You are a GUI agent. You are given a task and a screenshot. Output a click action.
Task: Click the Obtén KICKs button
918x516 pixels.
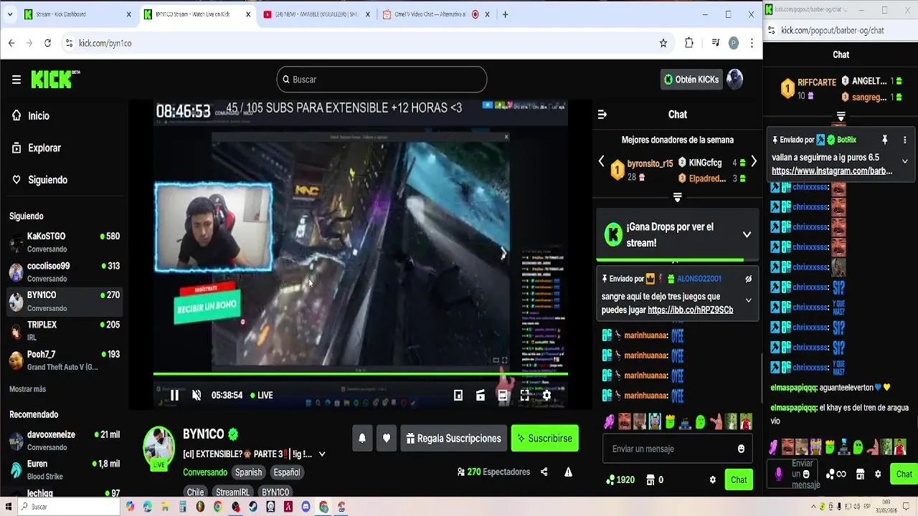691,80
